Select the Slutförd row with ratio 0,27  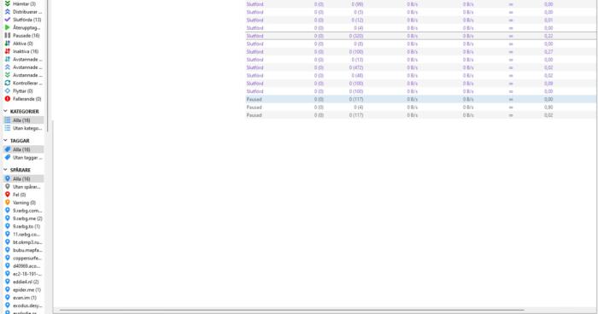[420, 51]
